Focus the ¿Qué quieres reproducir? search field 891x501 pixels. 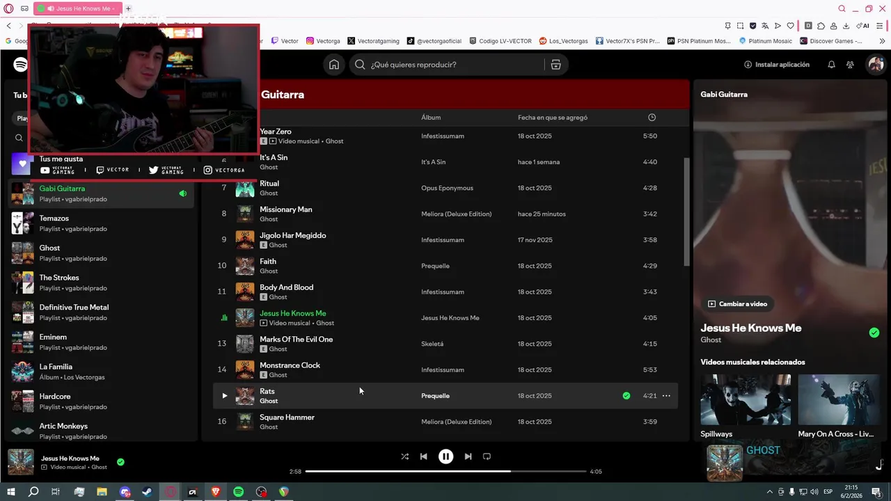tap(445, 65)
